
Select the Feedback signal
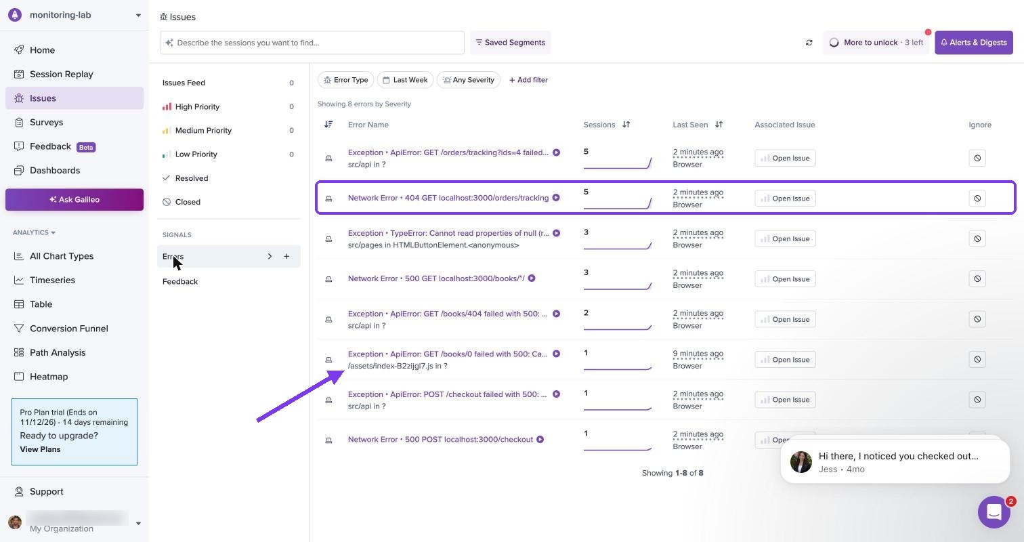coord(180,281)
